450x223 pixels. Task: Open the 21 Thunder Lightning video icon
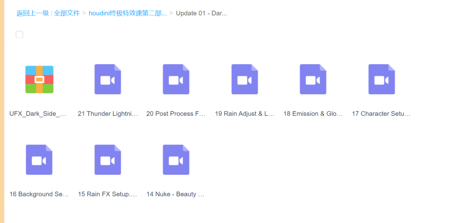pyautogui.click(x=108, y=79)
